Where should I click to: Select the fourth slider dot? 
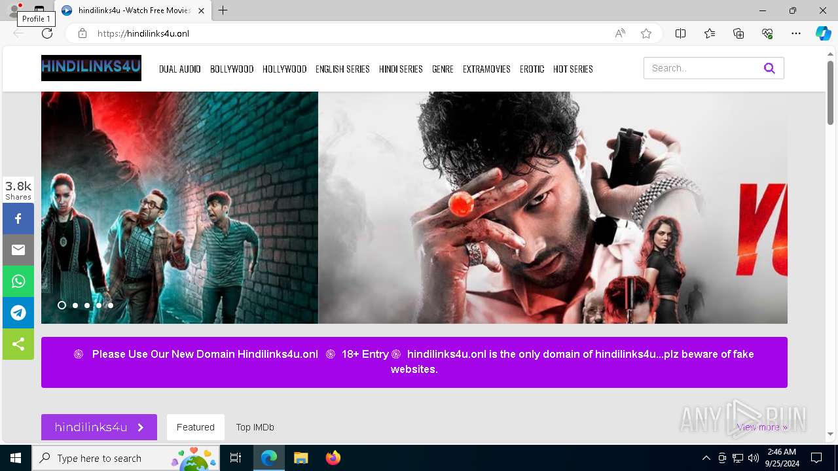coord(99,305)
